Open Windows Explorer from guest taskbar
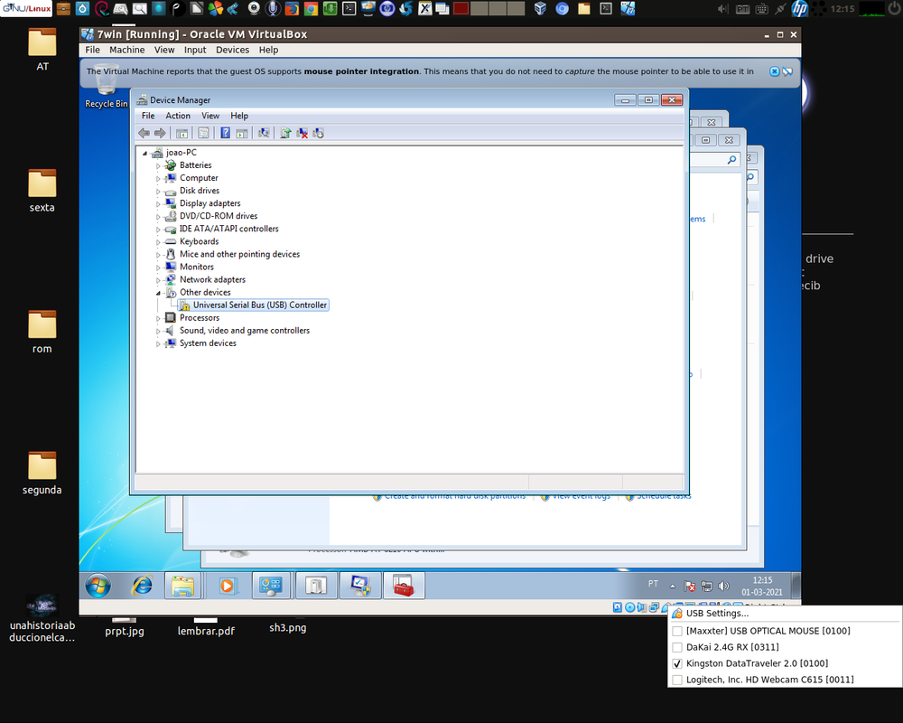 coord(182,586)
